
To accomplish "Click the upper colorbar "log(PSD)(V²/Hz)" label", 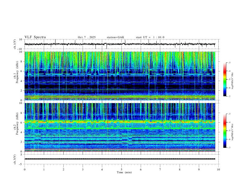I will (232, 81).
